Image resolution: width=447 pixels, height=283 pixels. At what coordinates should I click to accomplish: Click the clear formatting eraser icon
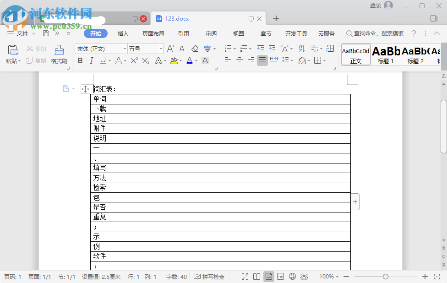[x=194, y=48]
